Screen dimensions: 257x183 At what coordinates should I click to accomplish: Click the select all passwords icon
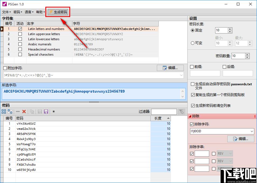[x=4, y=111]
